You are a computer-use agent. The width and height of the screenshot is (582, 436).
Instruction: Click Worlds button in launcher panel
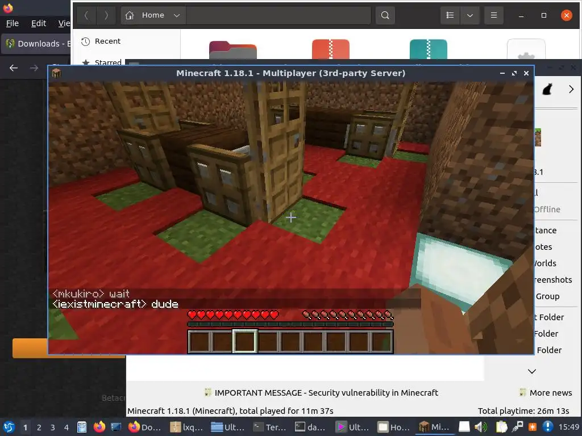[x=545, y=263]
